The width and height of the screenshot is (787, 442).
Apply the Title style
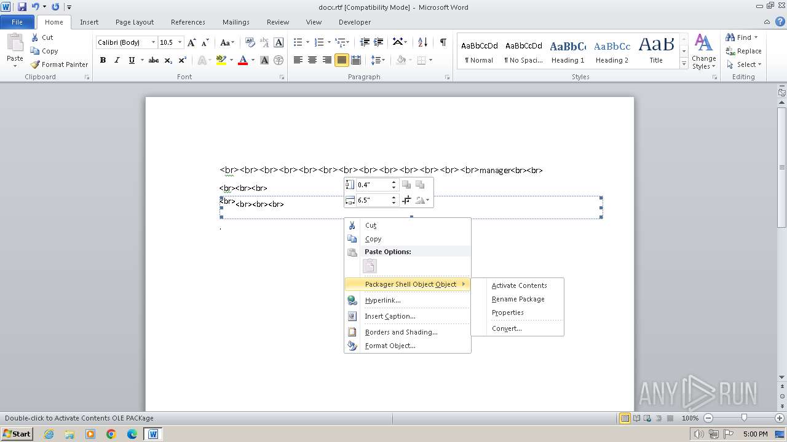coord(656,51)
